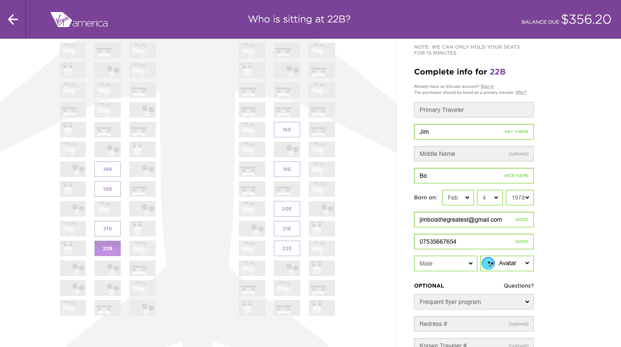Pick seat 21B on seat map

107,229
